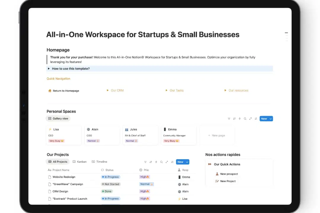
Task: Open Our Projects database in full page
Action: click(x=167, y=162)
